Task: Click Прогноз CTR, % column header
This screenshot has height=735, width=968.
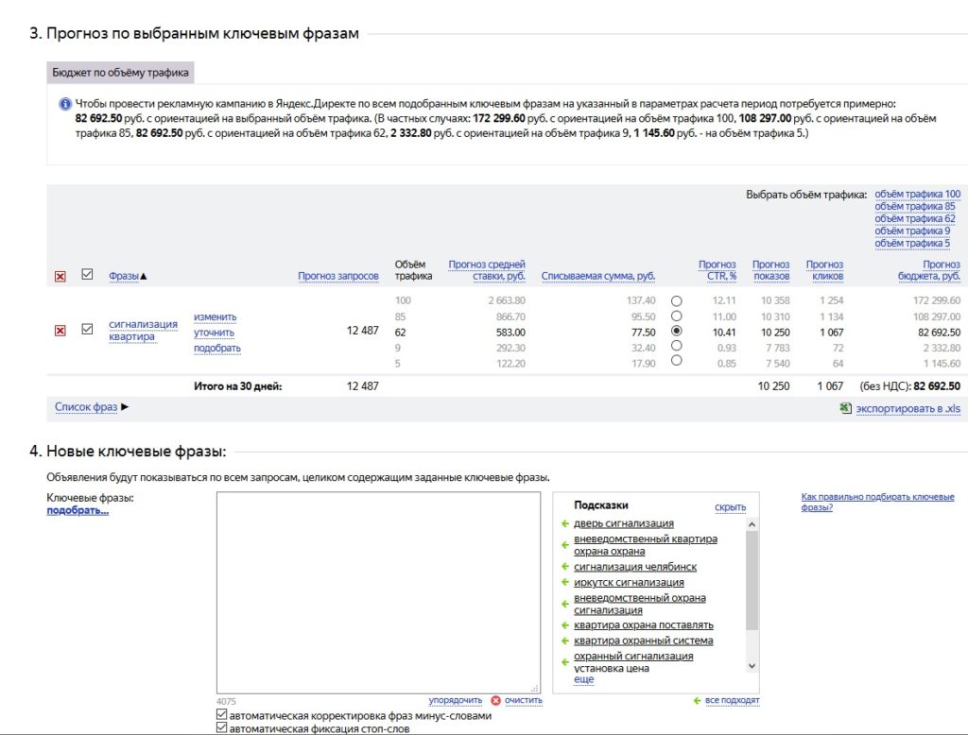Action: click(717, 270)
